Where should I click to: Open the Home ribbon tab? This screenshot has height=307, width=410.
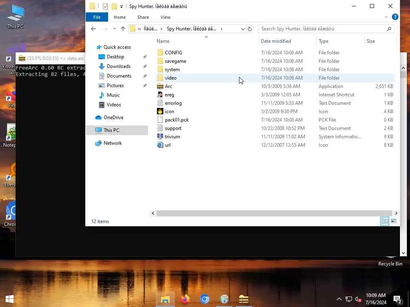tap(119, 17)
